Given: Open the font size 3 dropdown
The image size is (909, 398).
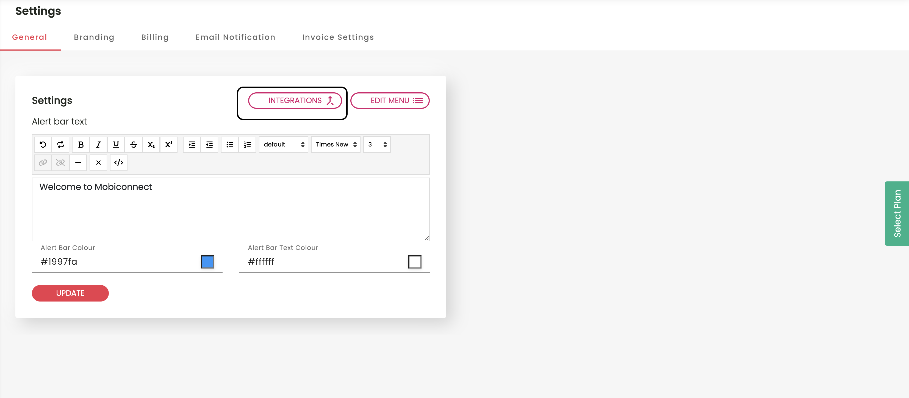Looking at the screenshot, I should 376,144.
